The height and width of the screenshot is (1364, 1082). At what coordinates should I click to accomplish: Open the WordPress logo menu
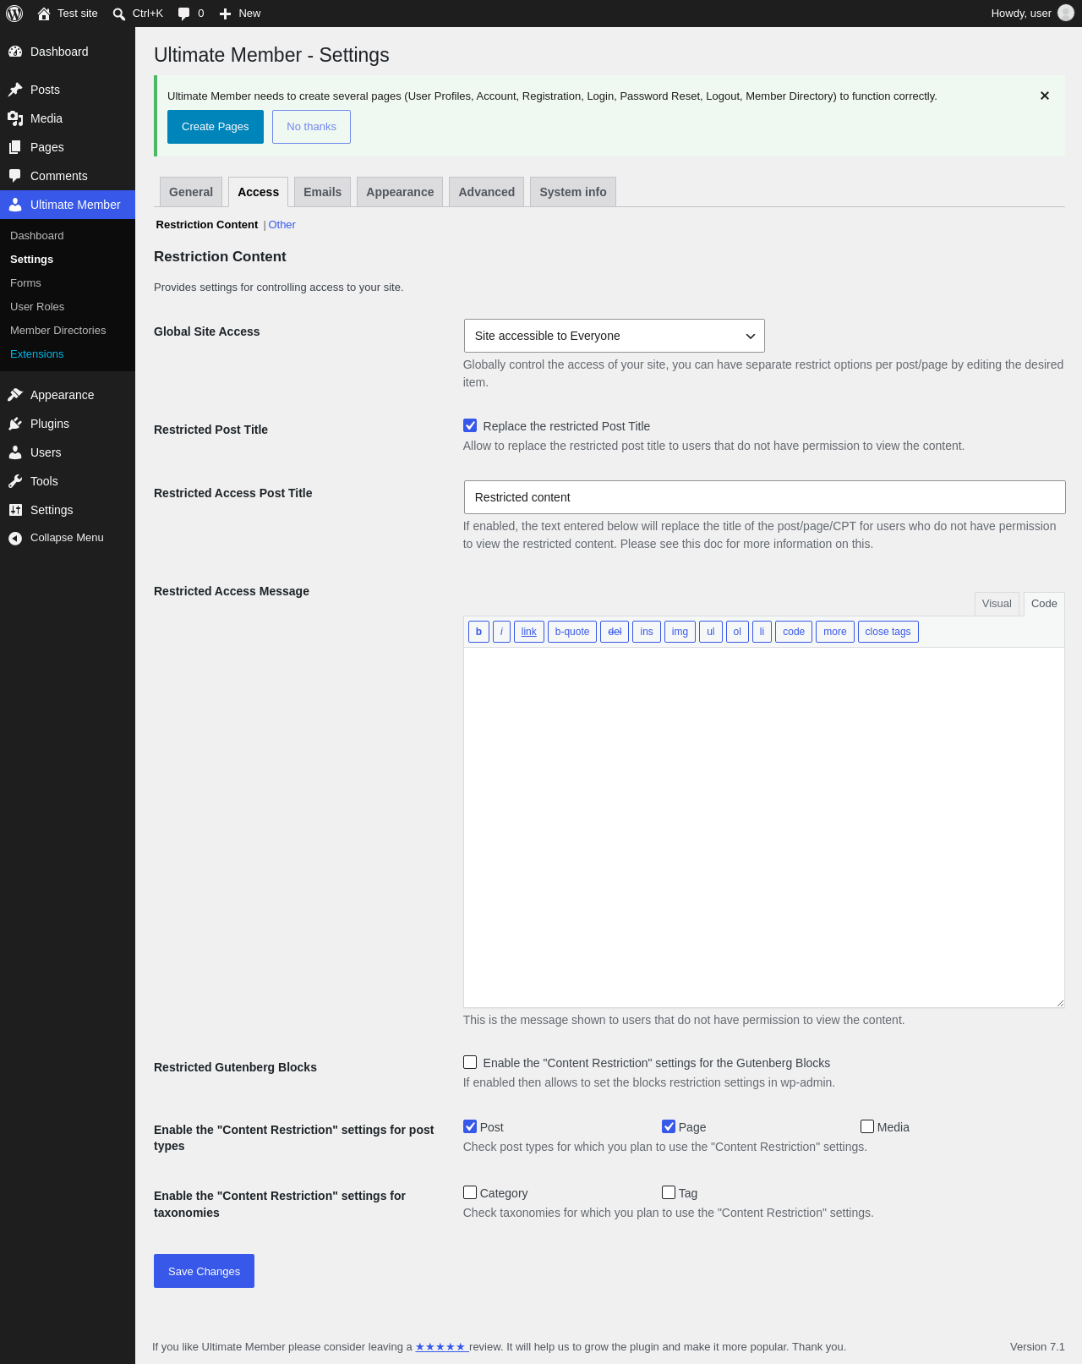coord(14,14)
